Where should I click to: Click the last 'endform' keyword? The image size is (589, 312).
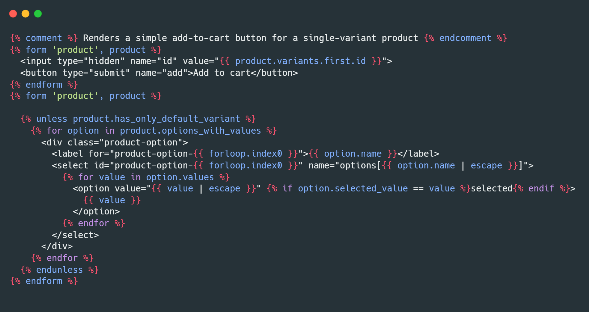coord(43,281)
